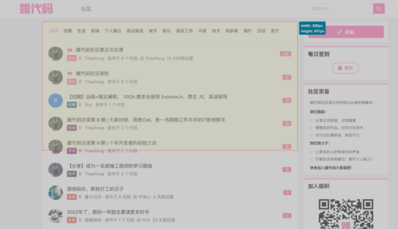
Task: Click the pink 发帖 button
Action: point(346,32)
